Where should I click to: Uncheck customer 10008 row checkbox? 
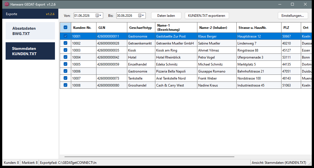[66, 85]
